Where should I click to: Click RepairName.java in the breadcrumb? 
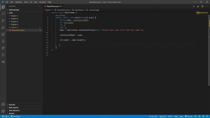coord(63,10)
